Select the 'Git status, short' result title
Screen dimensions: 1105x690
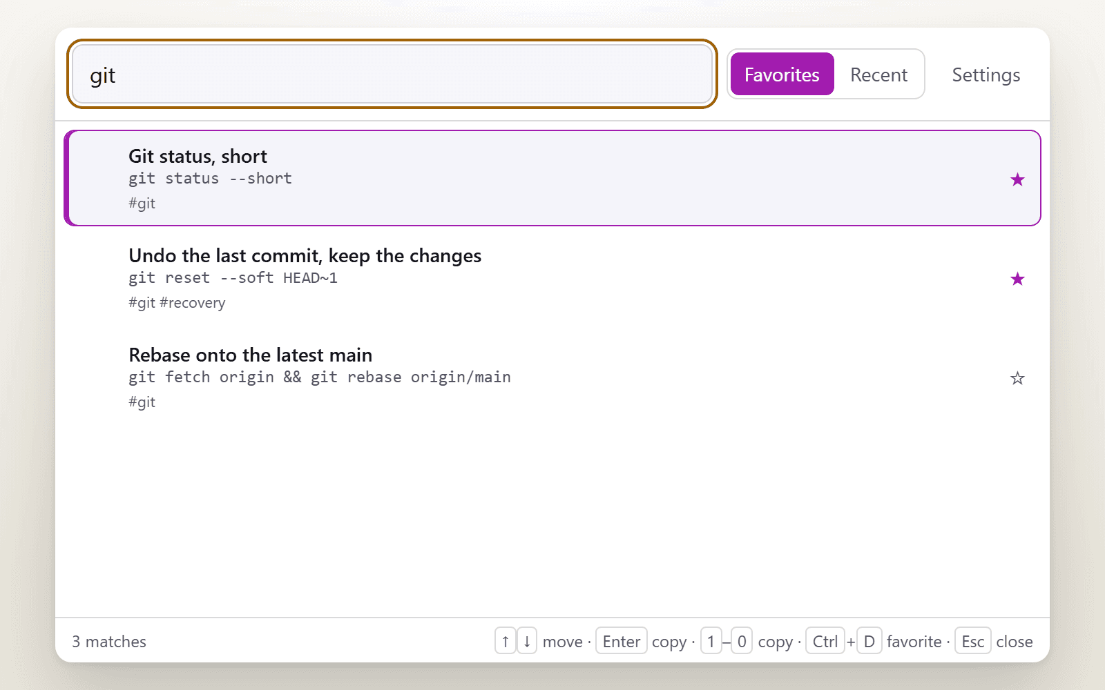[x=198, y=157]
